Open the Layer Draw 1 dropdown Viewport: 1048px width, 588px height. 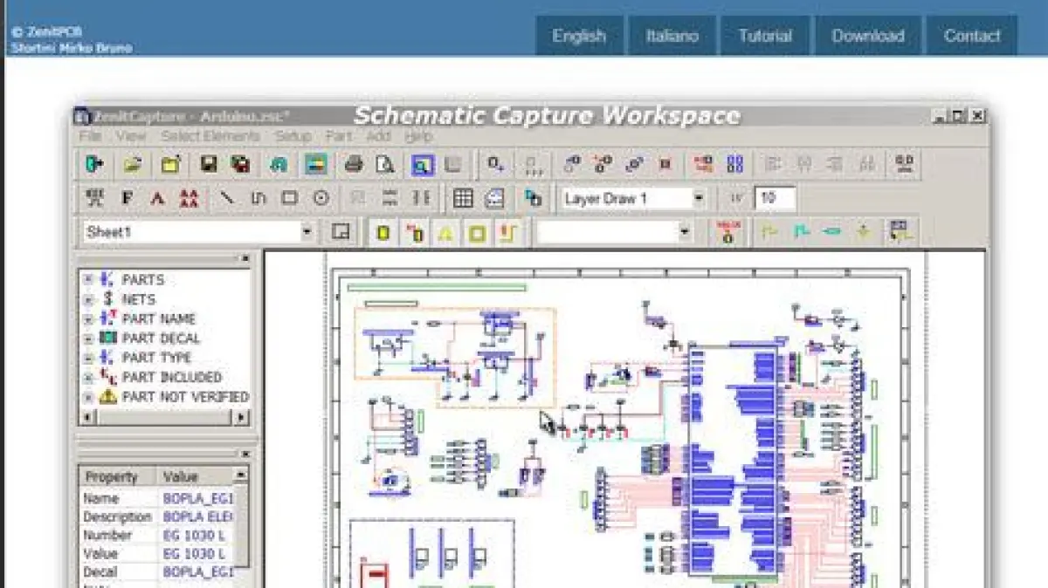coord(699,199)
